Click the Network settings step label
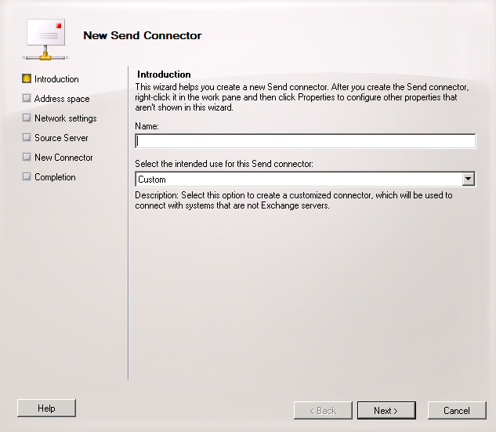Image resolution: width=496 pixels, height=432 pixels. [66, 118]
